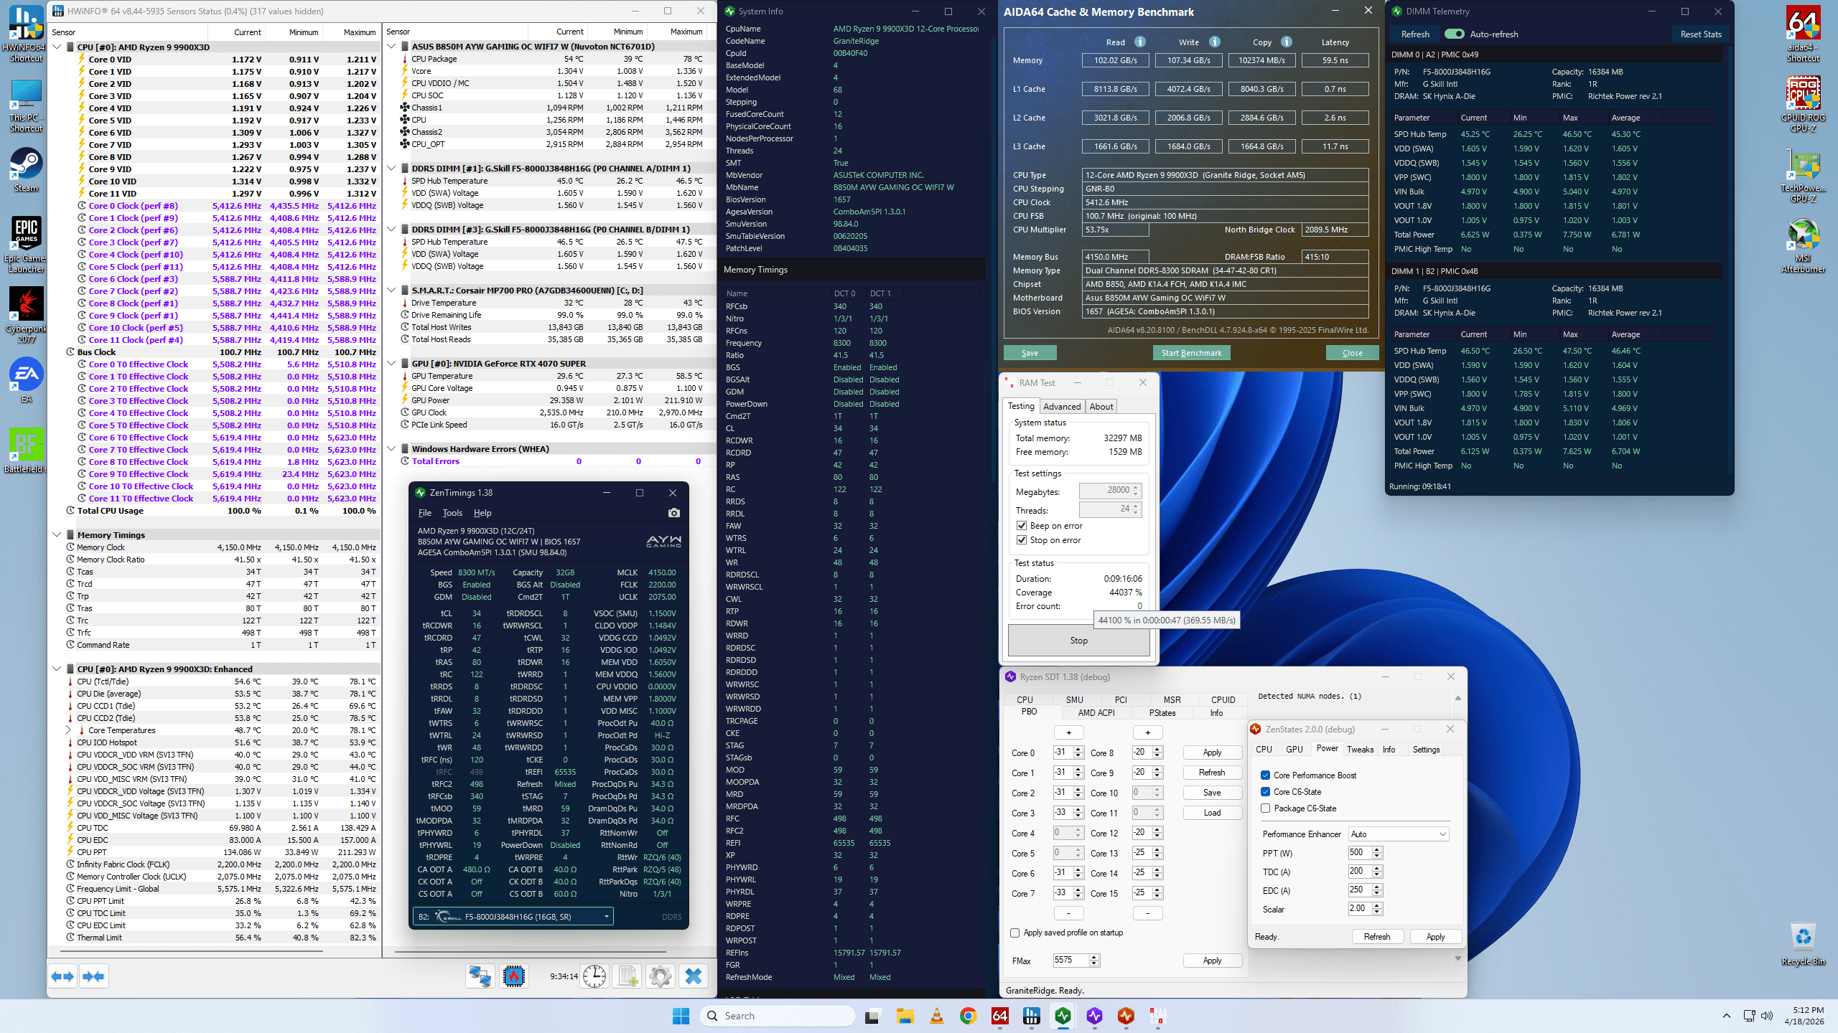Click HWiNFO logging sheet-plus icon
This screenshot has height=1033, width=1838.
(628, 976)
